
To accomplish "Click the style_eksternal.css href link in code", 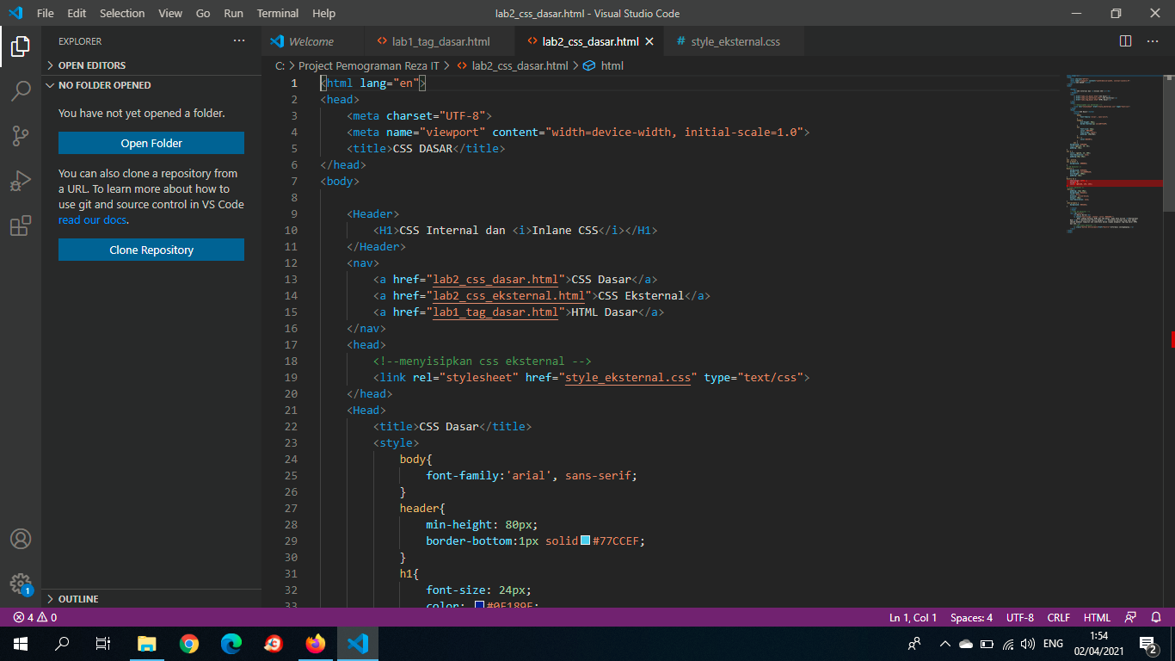I will click(x=628, y=377).
